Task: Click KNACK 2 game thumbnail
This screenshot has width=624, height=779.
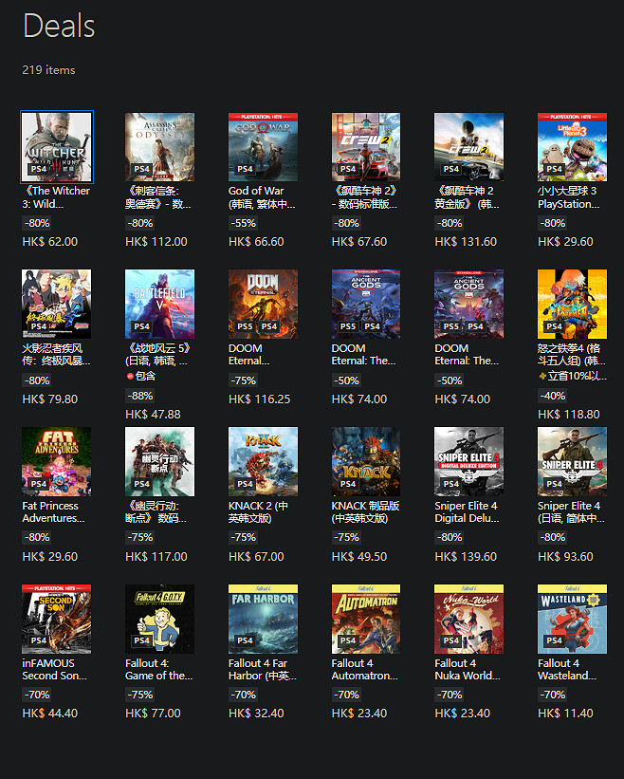Action: click(x=263, y=461)
